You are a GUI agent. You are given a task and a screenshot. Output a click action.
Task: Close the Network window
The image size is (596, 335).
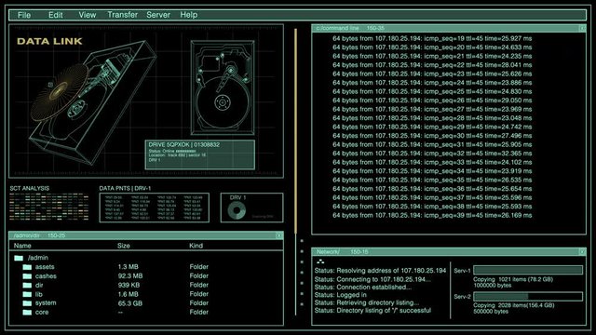point(582,252)
